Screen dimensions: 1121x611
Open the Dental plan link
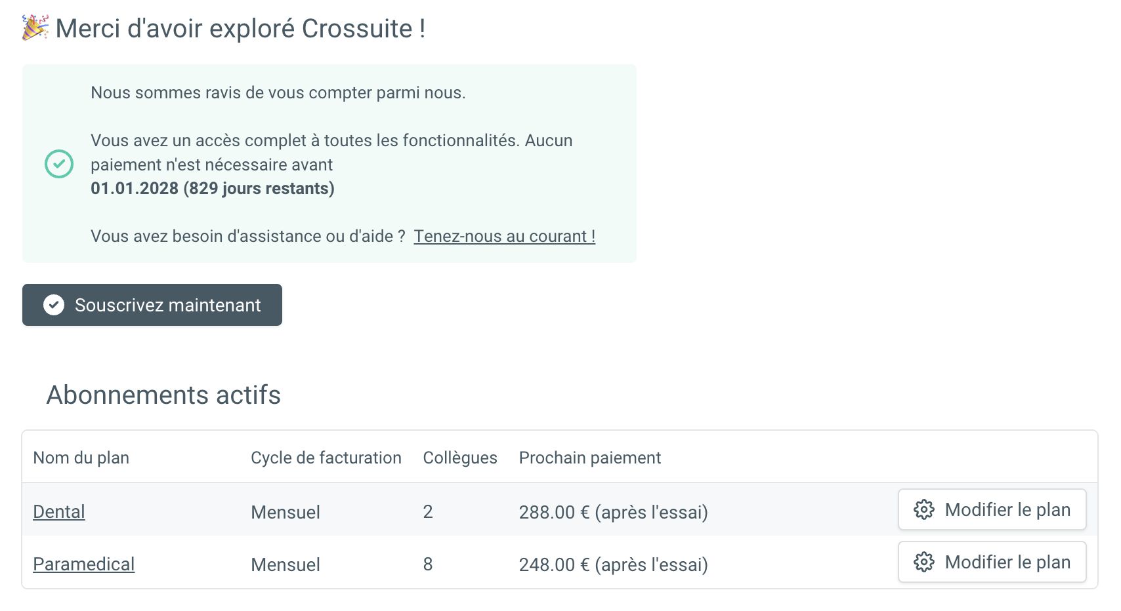[59, 512]
